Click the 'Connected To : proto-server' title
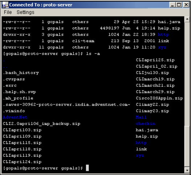The height and width of the screenshot is (175, 191). (41, 5)
